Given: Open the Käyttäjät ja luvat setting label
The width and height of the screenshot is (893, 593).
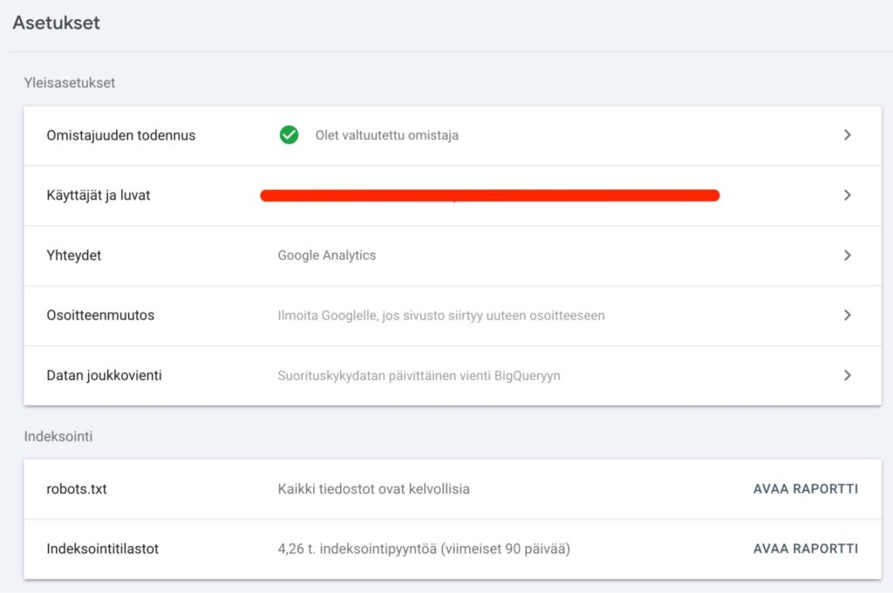Looking at the screenshot, I should coord(98,195).
